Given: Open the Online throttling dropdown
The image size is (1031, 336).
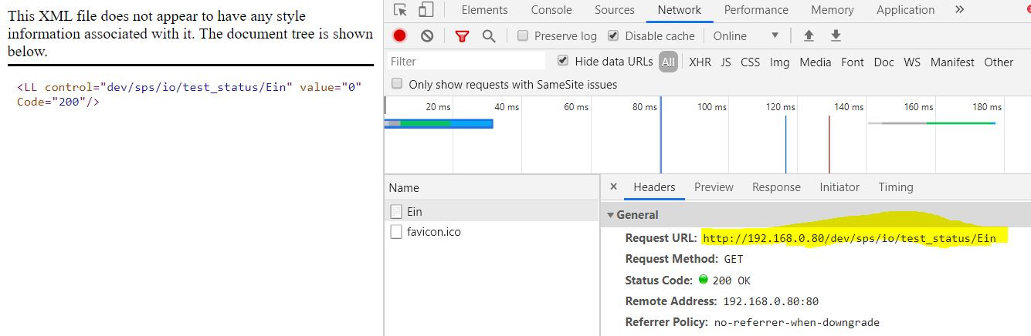Looking at the screenshot, I should click(746, 35).
